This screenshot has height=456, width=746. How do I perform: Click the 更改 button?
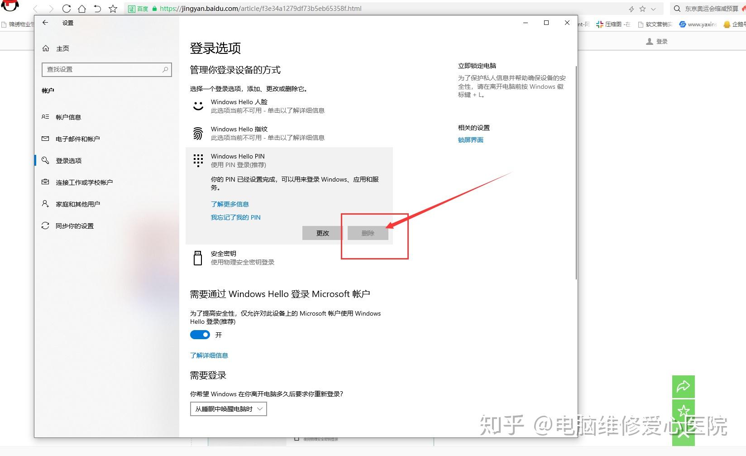(x=322, y=233)
